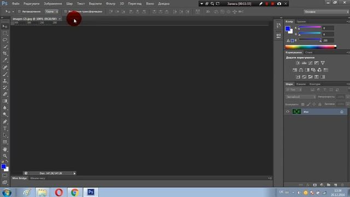Select the Hand tool
Viewport: 350px width, 197px height.
coord(5,149)
